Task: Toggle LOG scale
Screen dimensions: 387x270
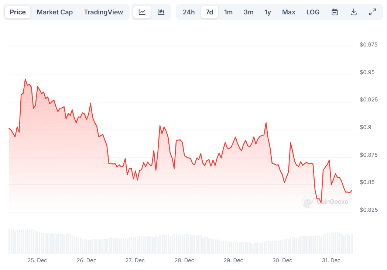Action: [313, 12]
